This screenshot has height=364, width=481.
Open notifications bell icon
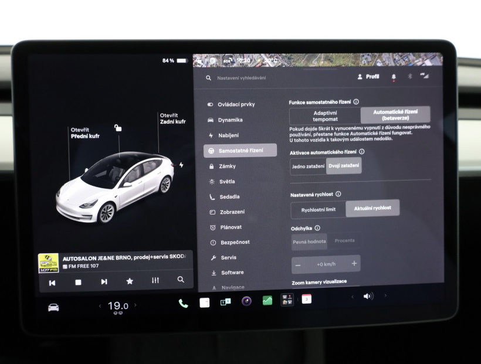(x=394, y=77)
